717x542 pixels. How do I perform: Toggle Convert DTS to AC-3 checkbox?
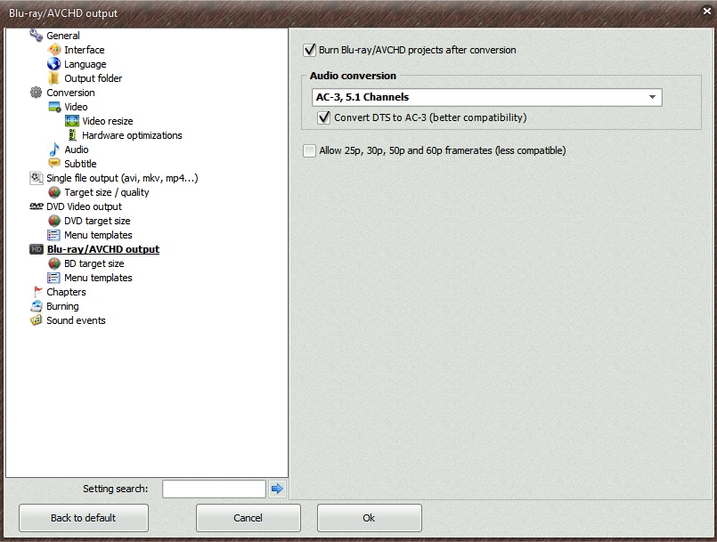pyautogui.click(x=323, y=117)
